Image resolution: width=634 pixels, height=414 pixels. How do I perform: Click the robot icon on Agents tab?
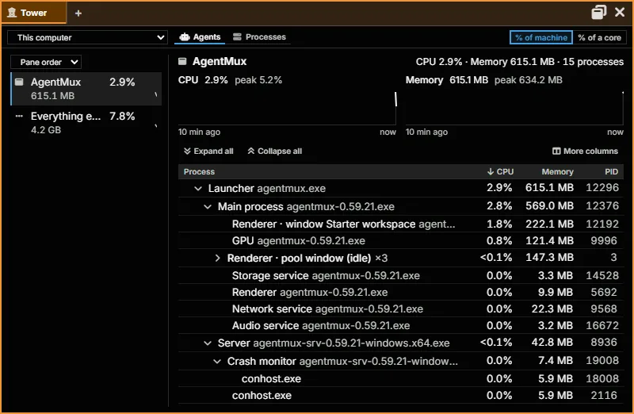pos(185,36)
